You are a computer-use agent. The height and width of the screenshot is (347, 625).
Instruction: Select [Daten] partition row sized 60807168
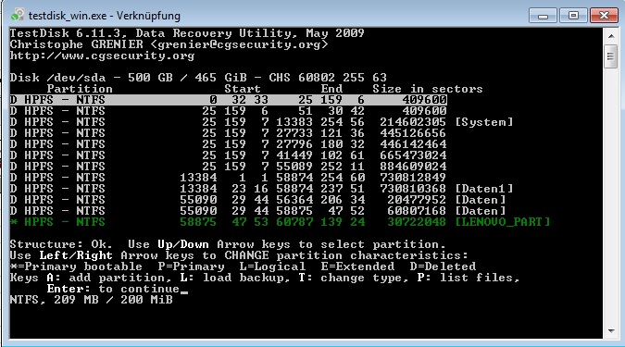click(258, 211)
